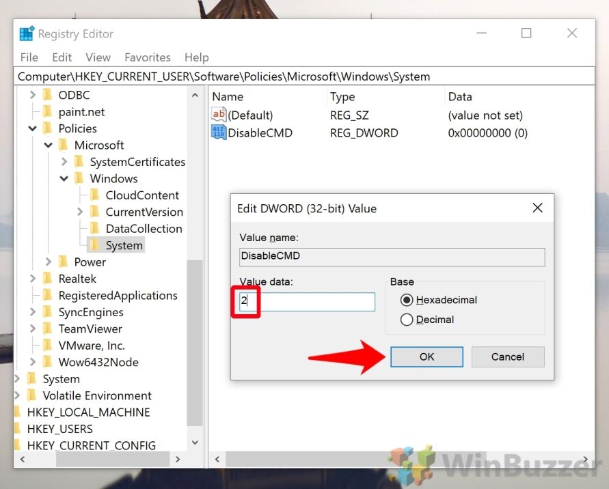609x489 pixels.
Task: Click the (Default) string value icon
Action: click(x=219, y=115)
